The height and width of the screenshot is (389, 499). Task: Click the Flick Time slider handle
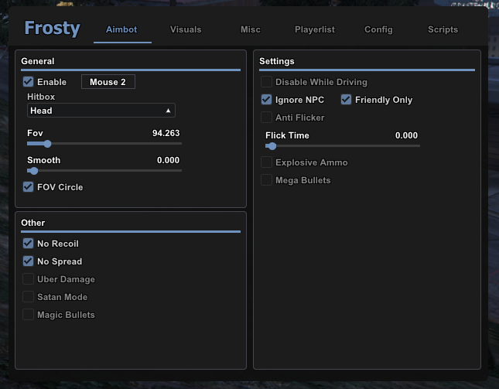[272, 146]
